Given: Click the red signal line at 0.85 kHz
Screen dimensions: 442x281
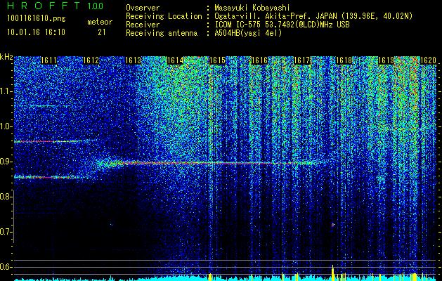Looking at the screenshot, I should (x=51, y=177).
